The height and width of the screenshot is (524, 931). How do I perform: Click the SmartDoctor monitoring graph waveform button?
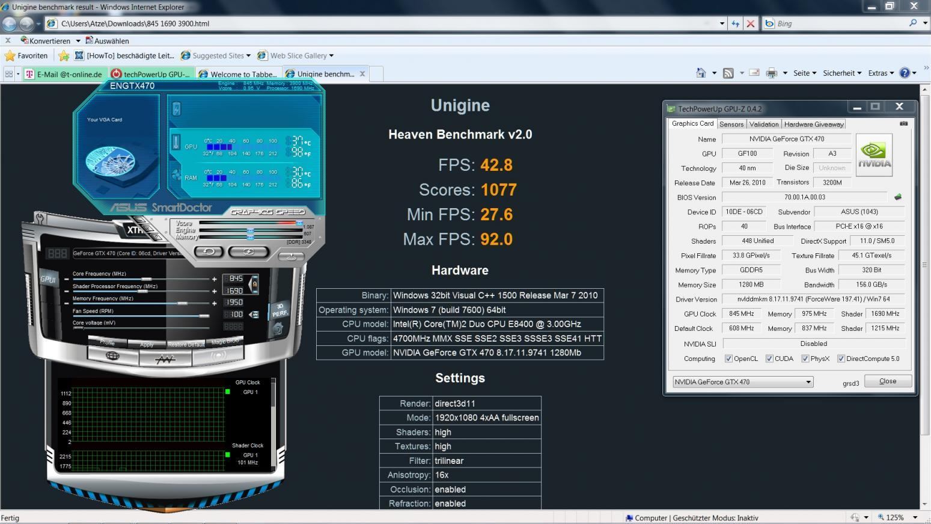165,359
